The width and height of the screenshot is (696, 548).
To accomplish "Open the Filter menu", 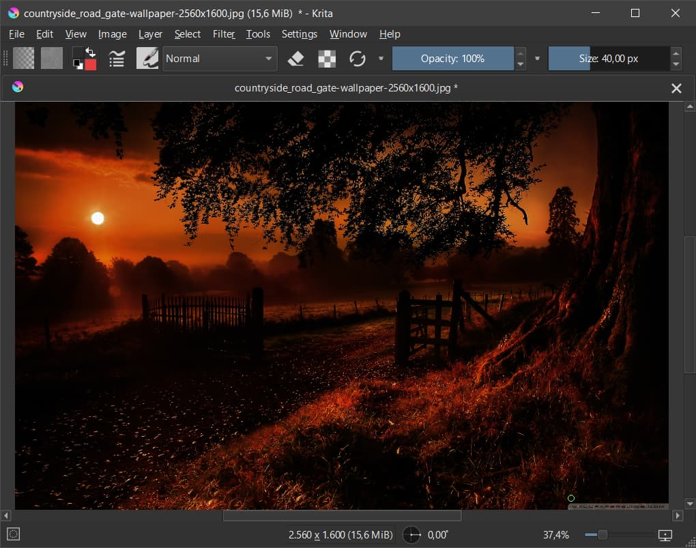I will [x=224, y=34].
